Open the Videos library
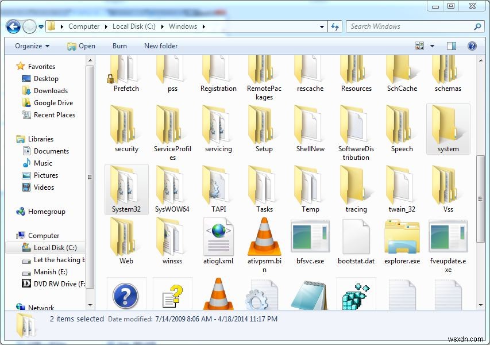This screenshot has height=345, width=490. 38,187
